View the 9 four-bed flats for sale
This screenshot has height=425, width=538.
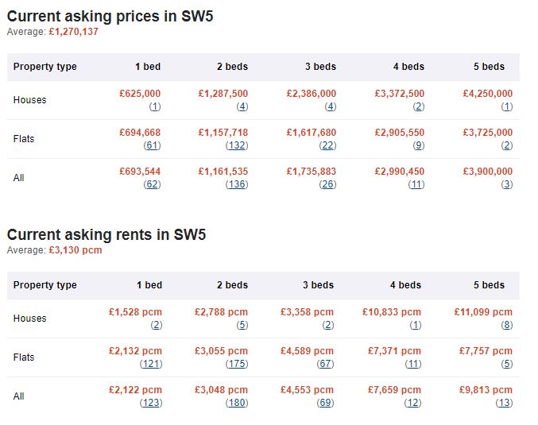(419, 146)
